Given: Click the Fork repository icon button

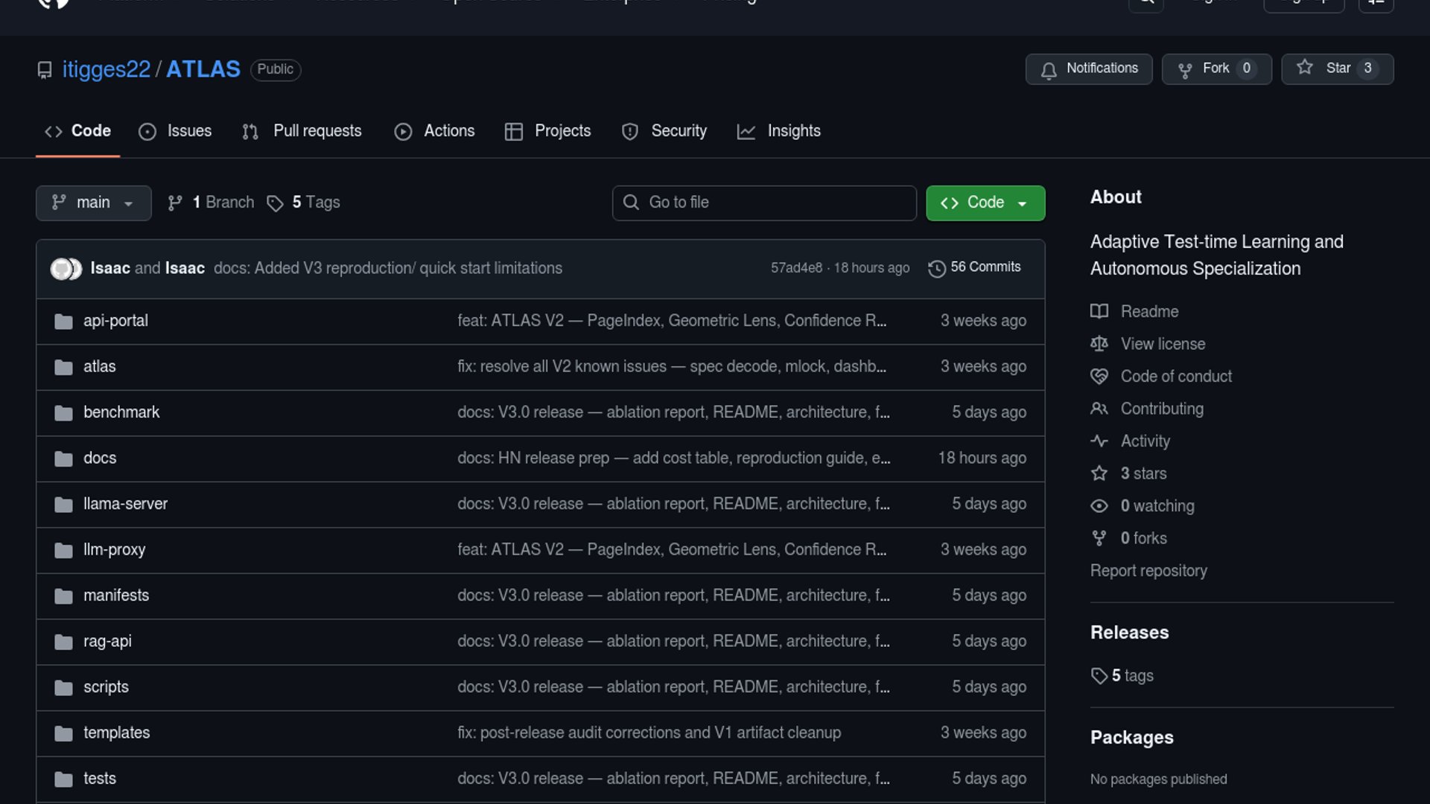Looking at the screenshot, I should click(1184, 70).
